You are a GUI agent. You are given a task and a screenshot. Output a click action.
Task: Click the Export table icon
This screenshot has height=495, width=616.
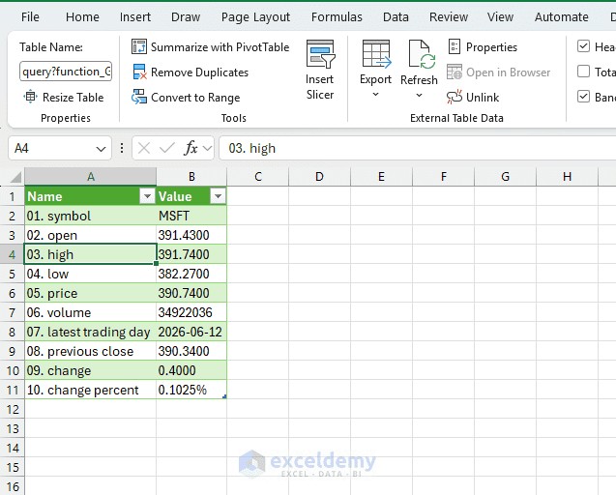point(376,53)
